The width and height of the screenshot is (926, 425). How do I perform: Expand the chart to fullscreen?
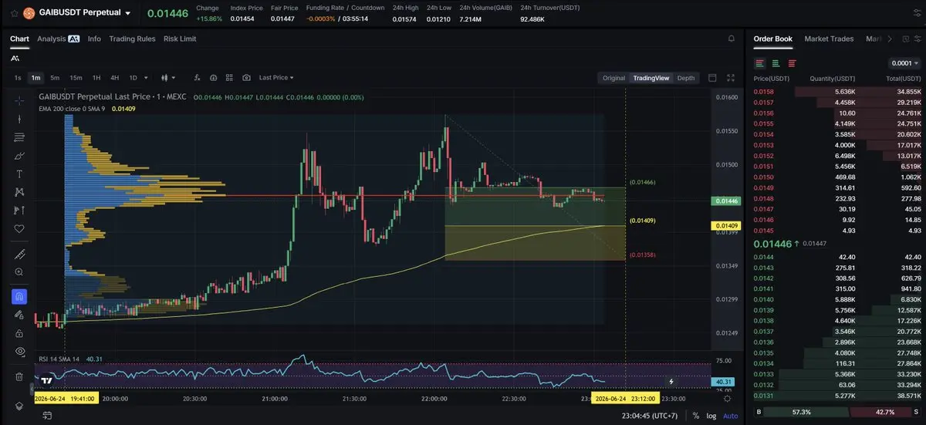click(731, 78)
